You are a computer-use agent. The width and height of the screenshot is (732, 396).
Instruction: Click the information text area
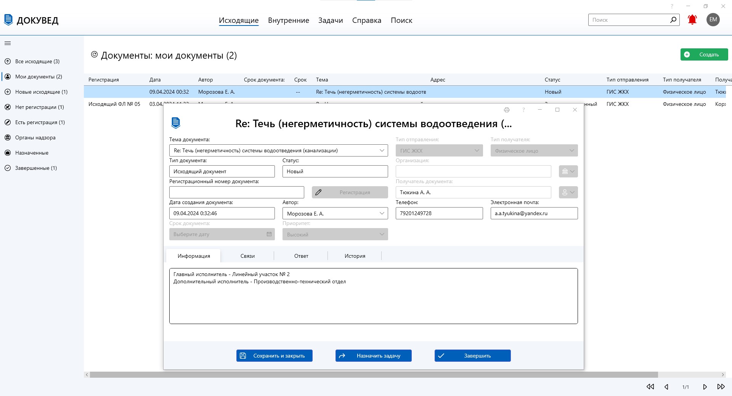point(374,296)
